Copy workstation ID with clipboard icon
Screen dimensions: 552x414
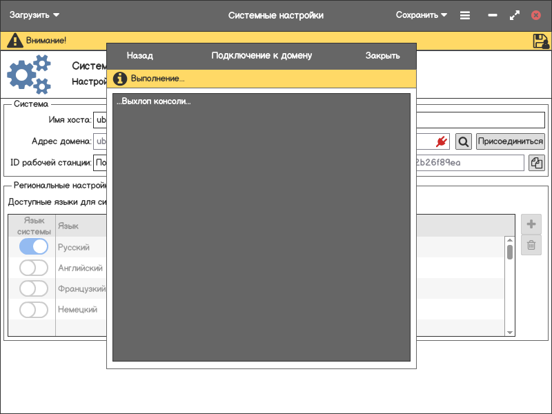pyautogui.click(x=537, y=163)
